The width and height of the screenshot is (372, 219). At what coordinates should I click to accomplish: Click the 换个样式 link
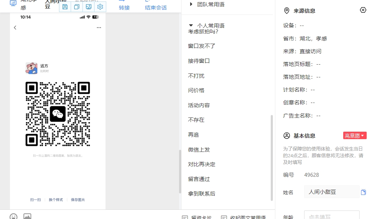tap(56, 200)
